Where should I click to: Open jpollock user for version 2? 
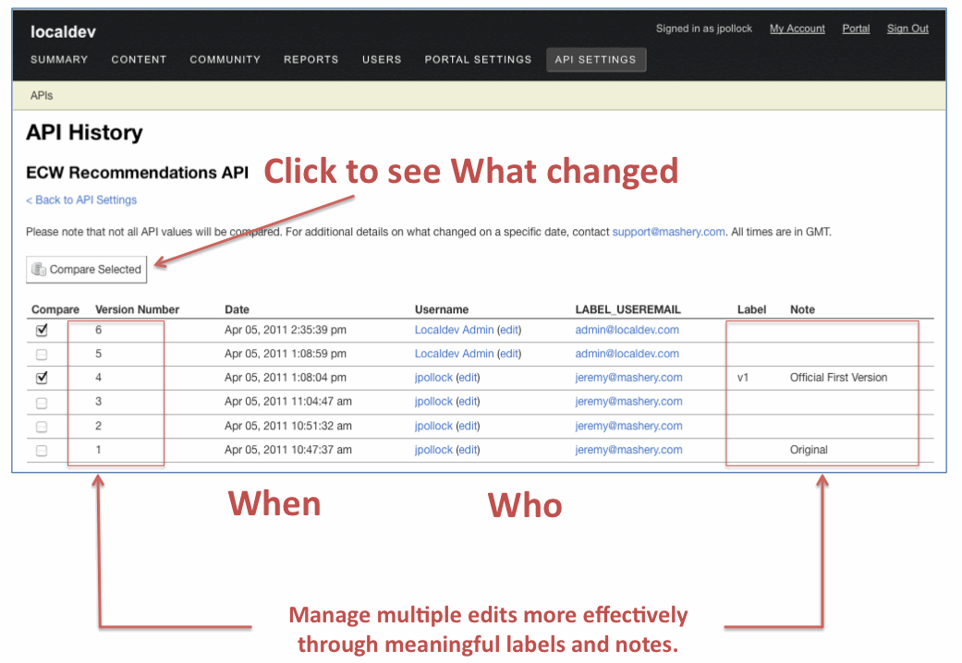[433, 427]
